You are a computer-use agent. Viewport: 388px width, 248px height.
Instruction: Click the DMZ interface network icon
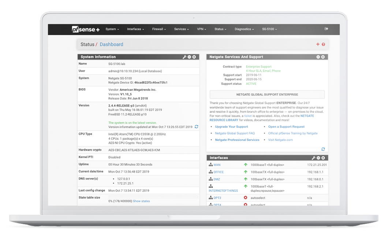210,179
